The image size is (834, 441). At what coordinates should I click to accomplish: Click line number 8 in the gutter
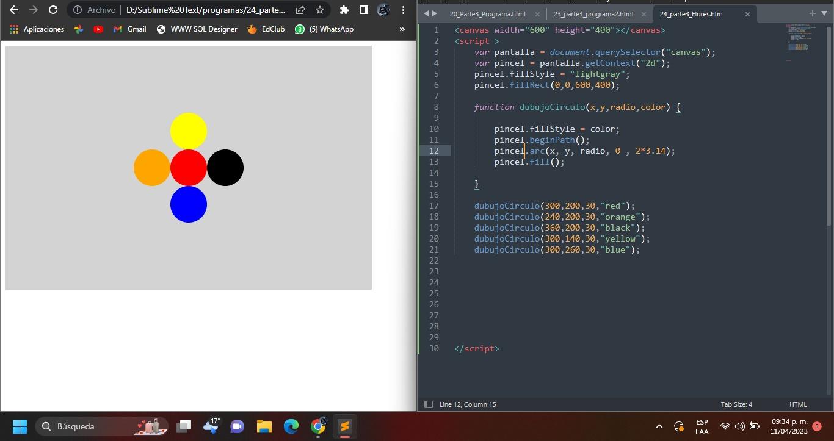coord(436,107)
